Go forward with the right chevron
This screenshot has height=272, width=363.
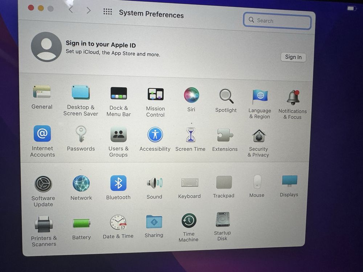click(89, 10)
